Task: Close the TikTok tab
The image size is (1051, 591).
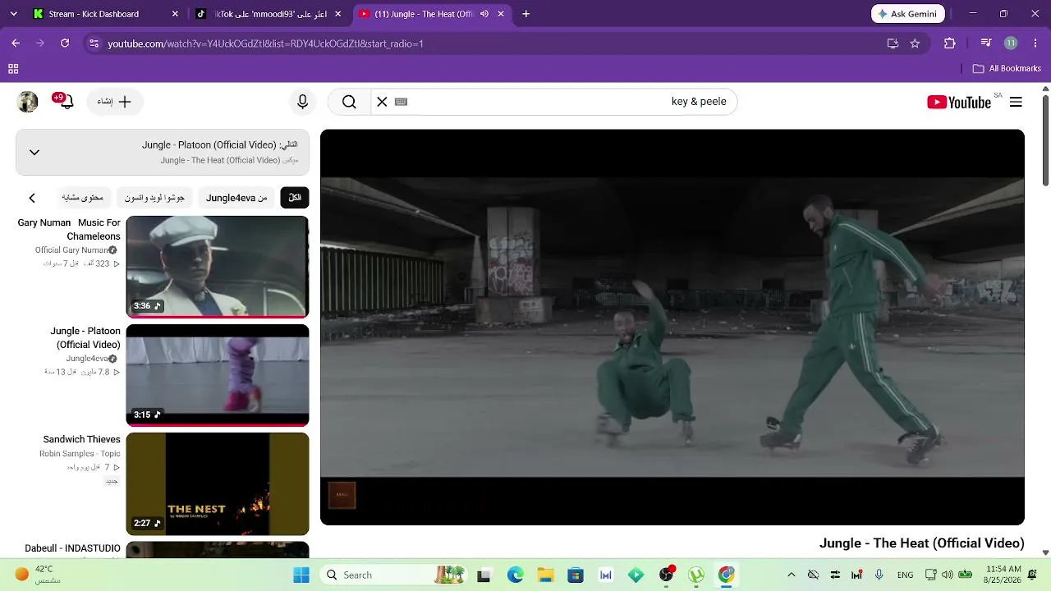Action: tap(337, 14)
